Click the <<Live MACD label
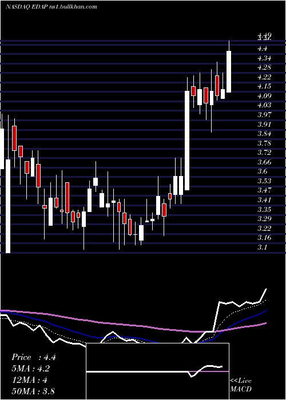286x400 pixels. [241, 385]
